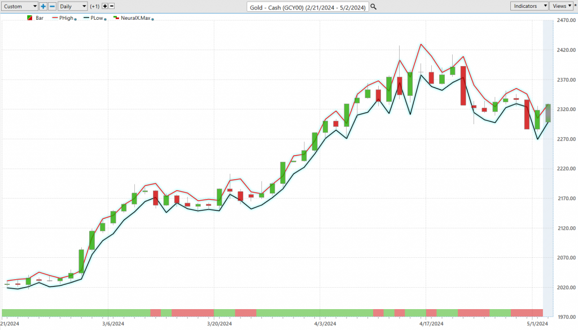Click the PHigh legend entry
Viewport: 578px width, 330px height.
coord(63,17)
